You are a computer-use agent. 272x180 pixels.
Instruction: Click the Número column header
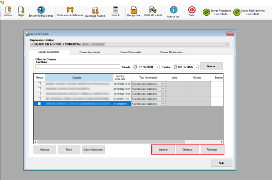(x=199, y=77)
